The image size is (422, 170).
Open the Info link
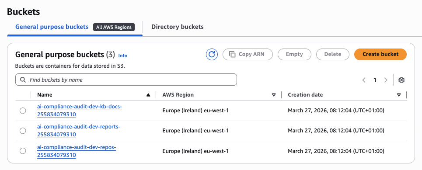pos(123,56)
